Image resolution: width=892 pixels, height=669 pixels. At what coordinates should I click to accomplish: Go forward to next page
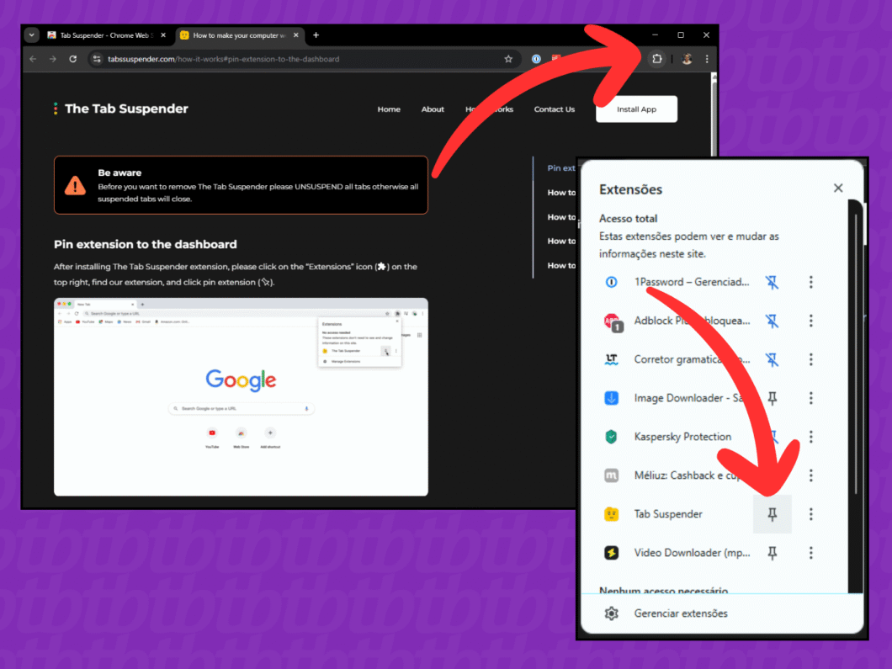click(x=53, y=59)
